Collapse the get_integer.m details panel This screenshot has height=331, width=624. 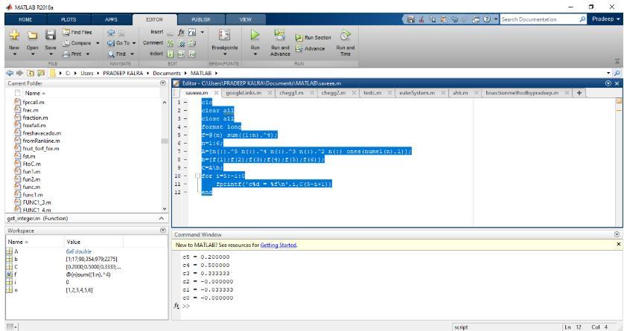[x=162, y=218]
